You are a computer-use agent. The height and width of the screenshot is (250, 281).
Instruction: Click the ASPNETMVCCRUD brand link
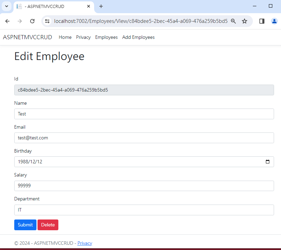[27, 37]
